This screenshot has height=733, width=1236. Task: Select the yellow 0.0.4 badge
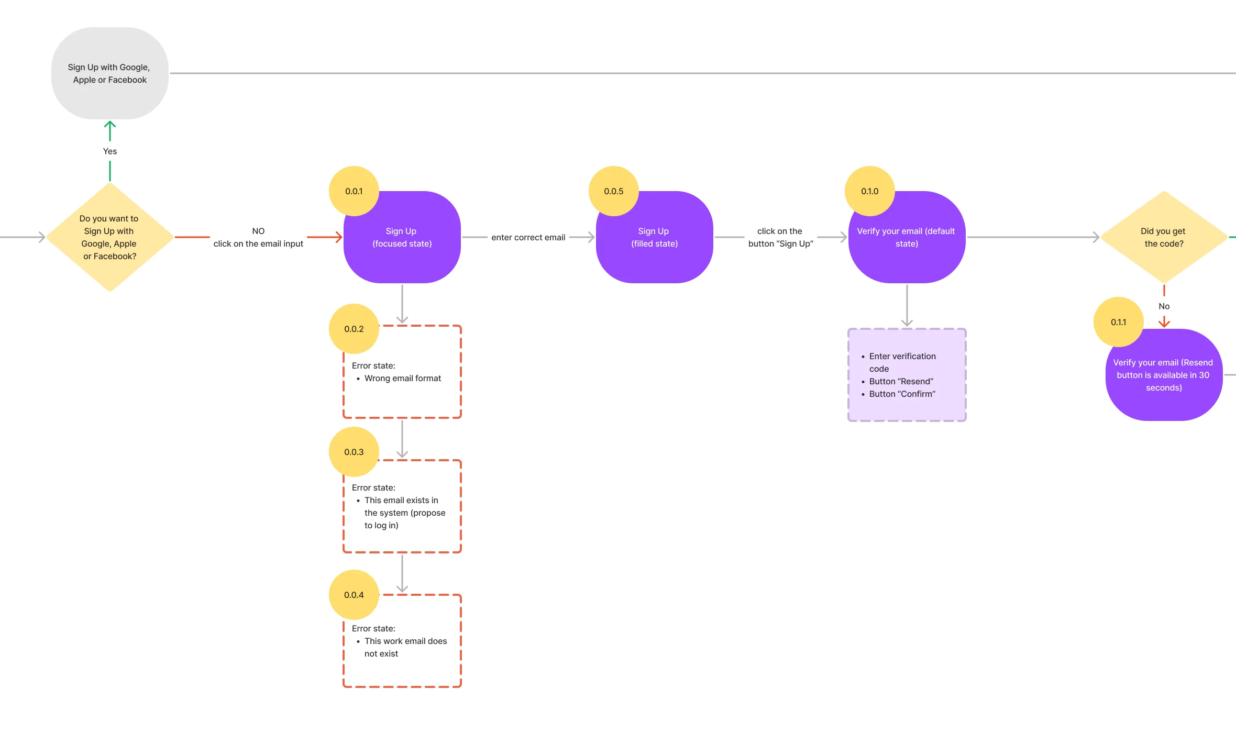pyautogui.click(x=354, y=595)
